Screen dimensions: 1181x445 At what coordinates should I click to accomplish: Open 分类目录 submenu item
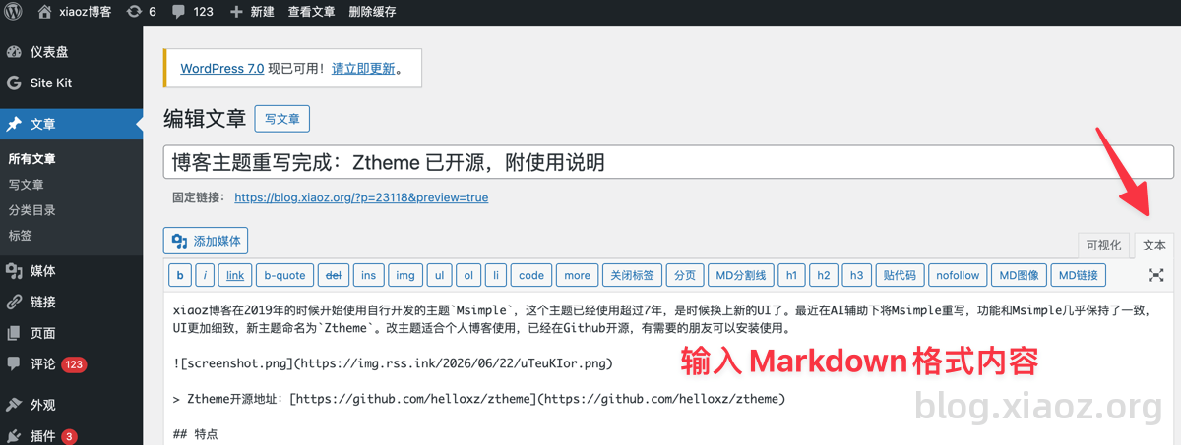tap(31, 210)
